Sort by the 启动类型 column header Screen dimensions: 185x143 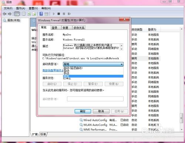(137, 29)
